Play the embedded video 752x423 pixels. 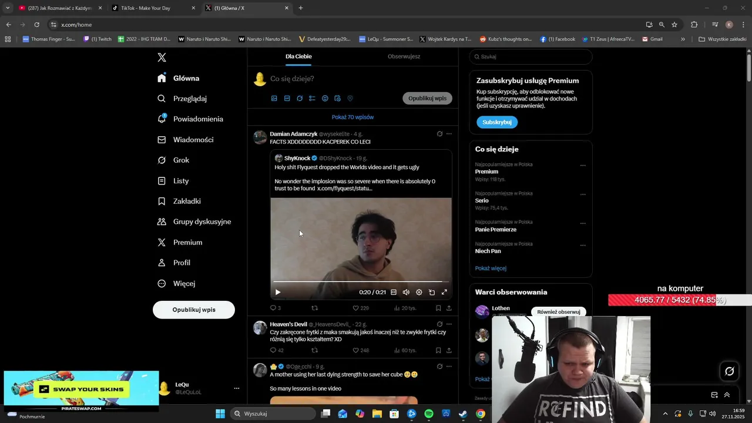tap(278, 292)
